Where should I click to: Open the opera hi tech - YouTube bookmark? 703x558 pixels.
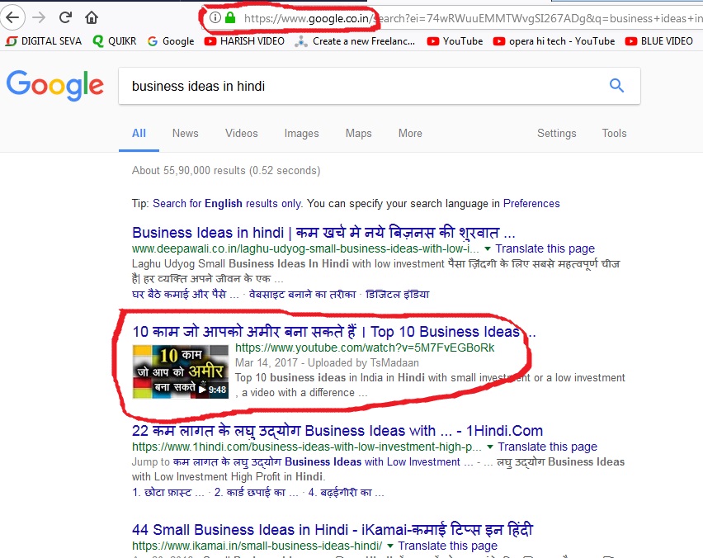(x=554, y=41)
